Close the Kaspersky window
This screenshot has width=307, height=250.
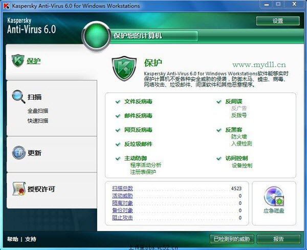[x=294, y=4]
